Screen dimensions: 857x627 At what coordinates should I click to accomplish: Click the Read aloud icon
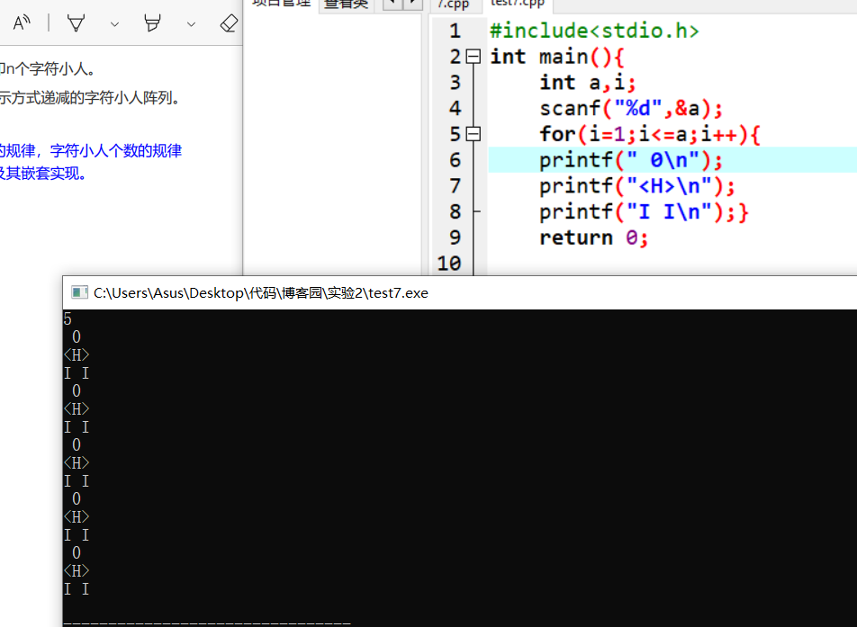pos(22,23)
